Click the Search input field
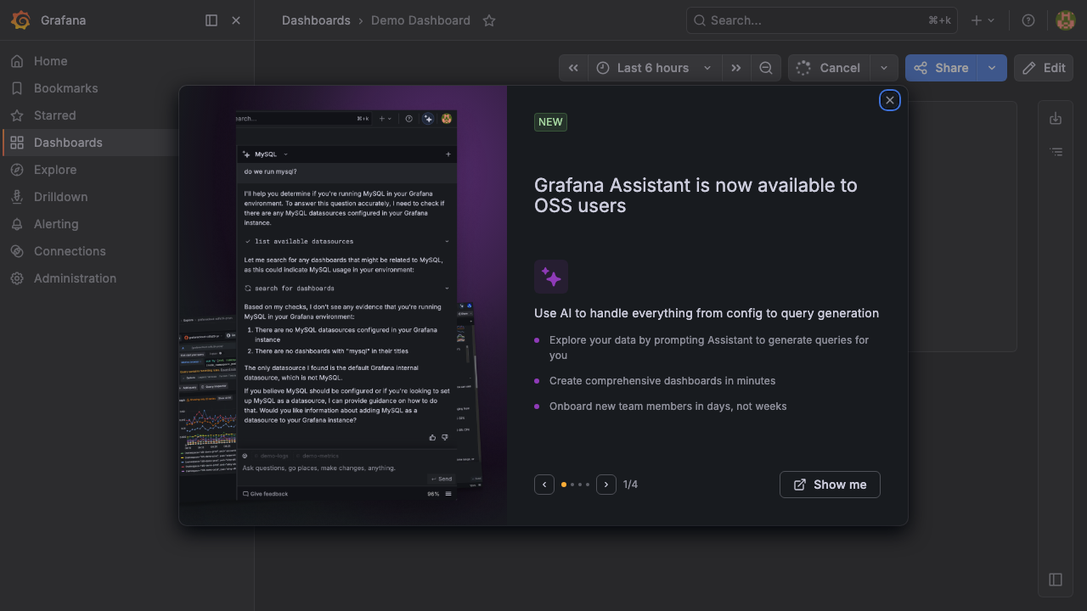Image resolution: width=1087 pixels, height=611 pixels. (821, 20)
